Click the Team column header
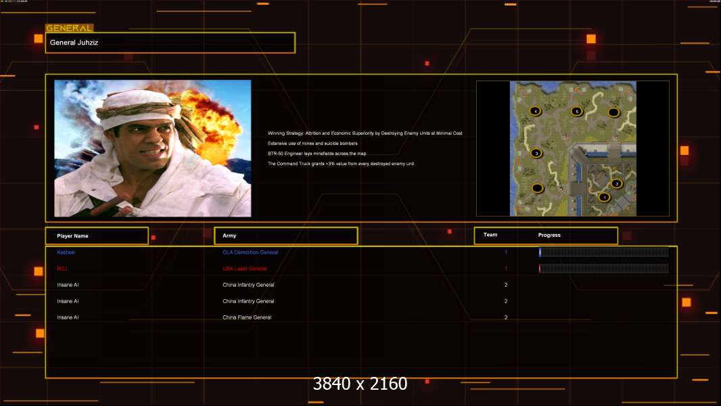 coord(490,235)
